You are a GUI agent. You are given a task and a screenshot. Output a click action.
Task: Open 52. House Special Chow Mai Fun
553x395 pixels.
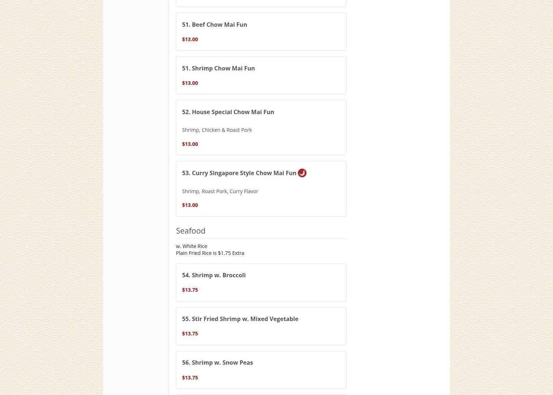click(x=261, y=127)
